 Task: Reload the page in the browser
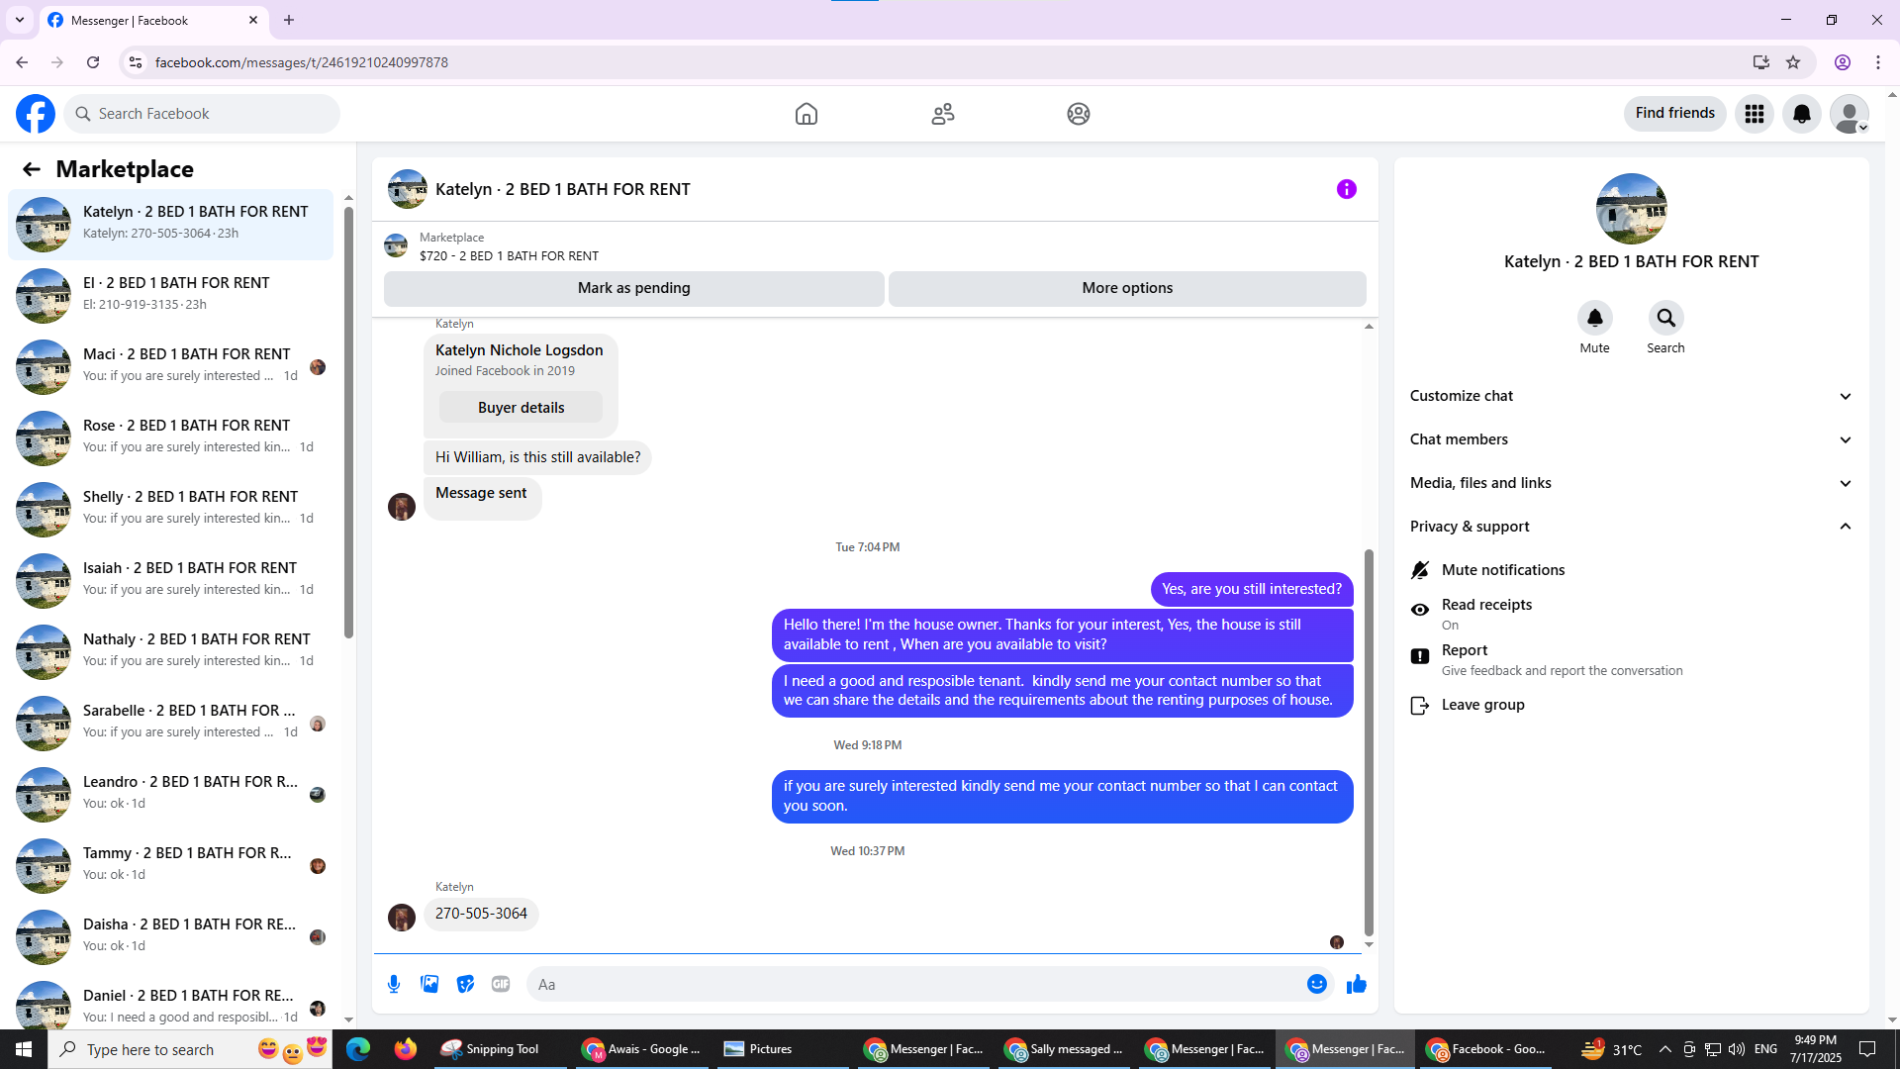[x=93, y=62]
